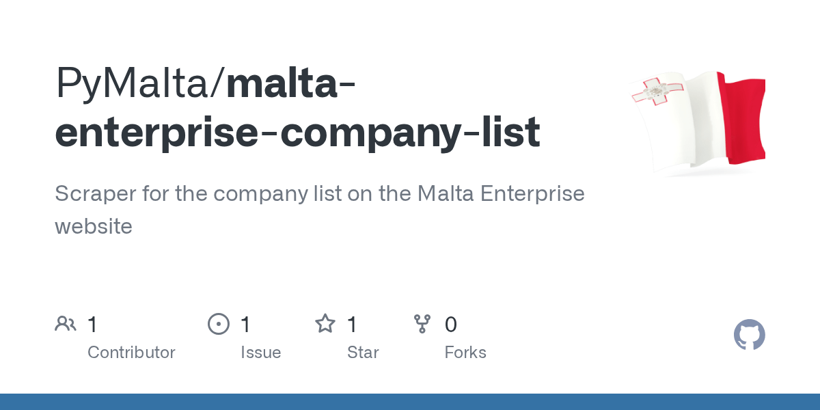Select the 'Star' label
820x410 pixels.
click(363, 353)
